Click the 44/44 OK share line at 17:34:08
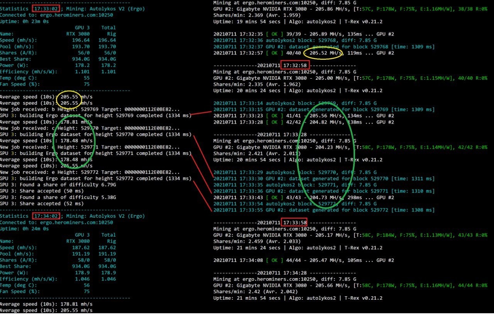 (303, 260)
